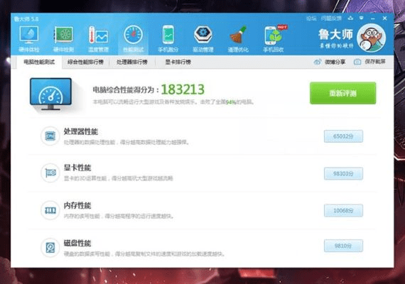Open the title bar main menu arrow
The width and height of the screenshot is (405, 284).
tap(362, 18)
